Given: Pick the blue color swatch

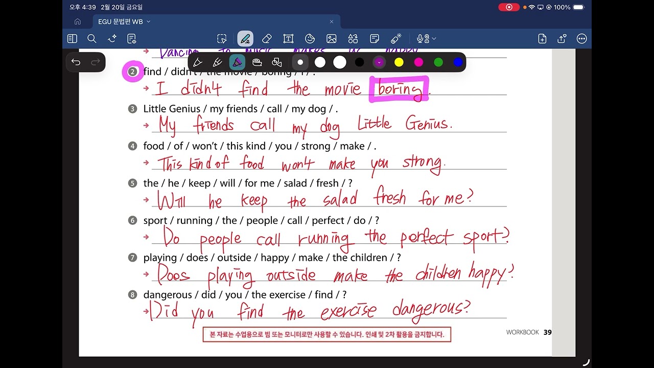Looking at the screenshot, I should (458, 62).
